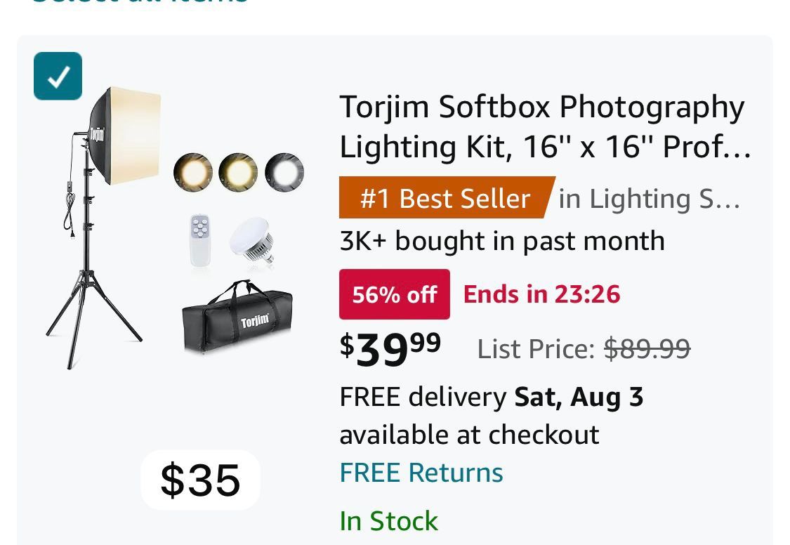Viewport: 790px width, 545px height.
Task: Click the white remote control icon
Action: tap(200, 240)
